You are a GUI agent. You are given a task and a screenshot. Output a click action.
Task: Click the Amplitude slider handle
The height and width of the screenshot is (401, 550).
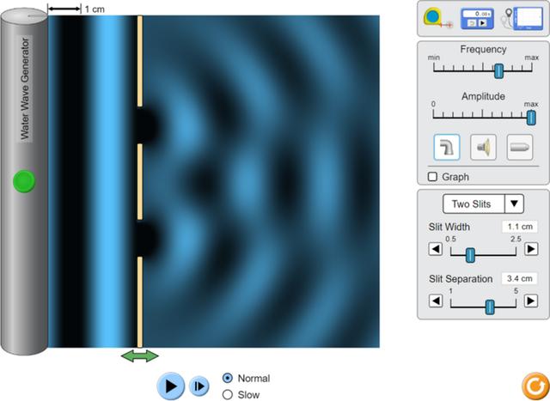pyautogui.click(x=531, y=118)
